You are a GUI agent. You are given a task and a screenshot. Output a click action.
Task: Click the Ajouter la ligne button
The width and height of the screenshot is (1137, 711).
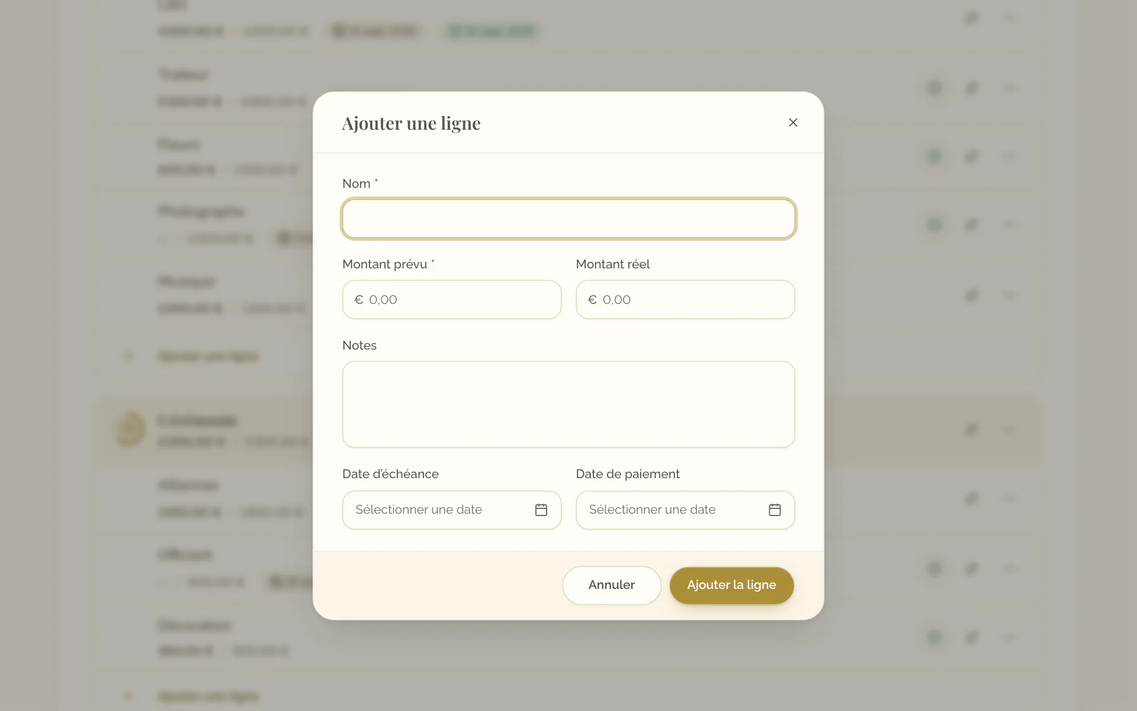pyautogui.click(x=731, y=585)
